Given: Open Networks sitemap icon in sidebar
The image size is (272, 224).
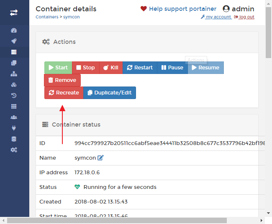Looking at the screenshot, I should pos(14,74).
